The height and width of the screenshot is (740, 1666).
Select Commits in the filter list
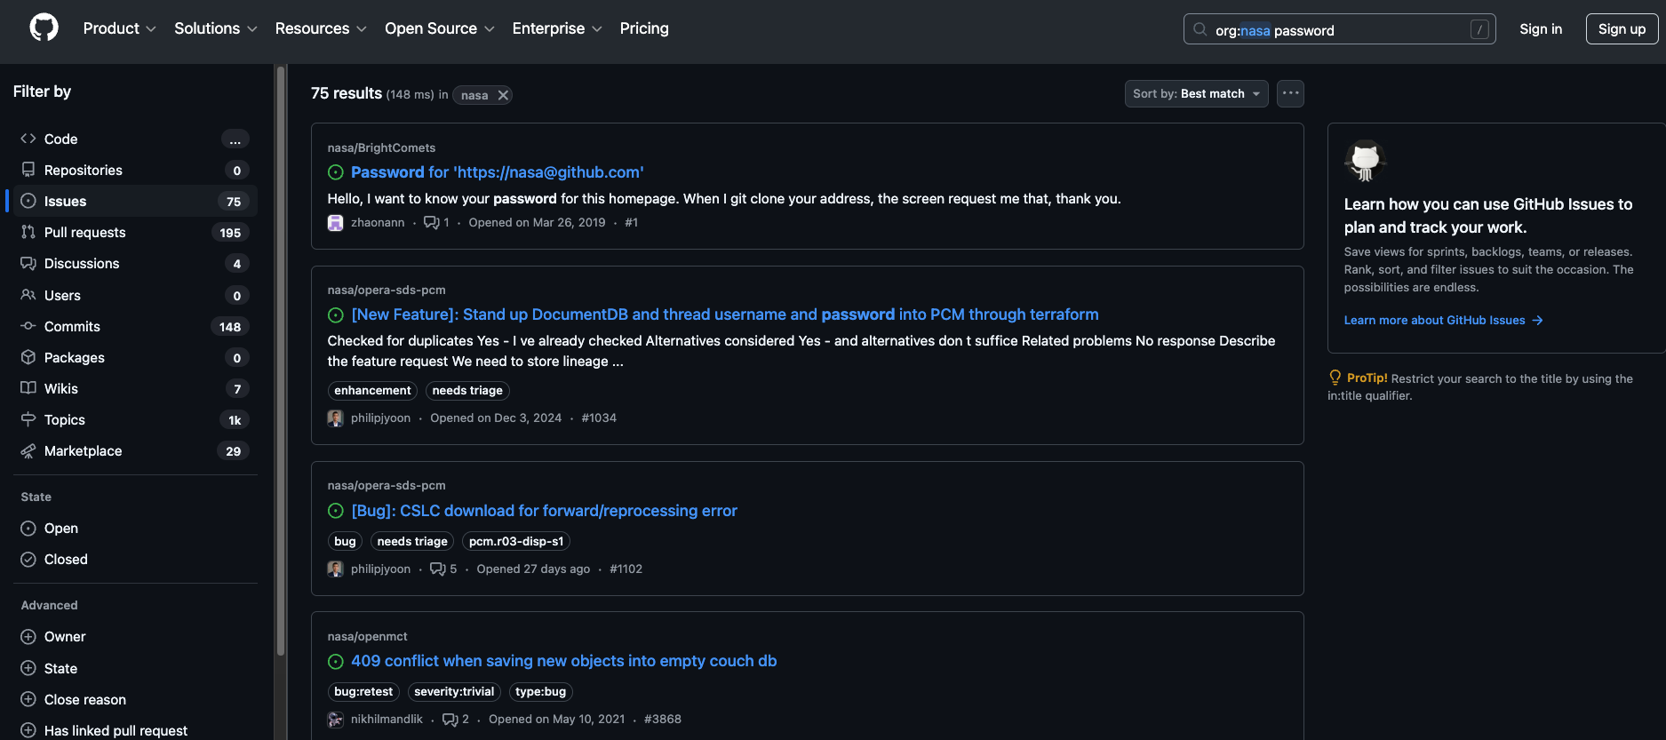pyautogui.click(x=72, y=327)
